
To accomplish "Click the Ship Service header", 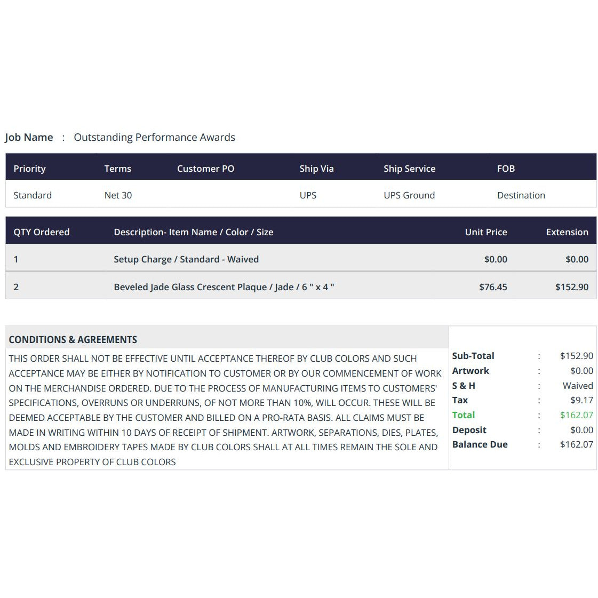I will coord(410,169).
